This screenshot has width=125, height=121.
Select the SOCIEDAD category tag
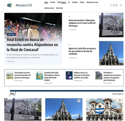coord(11,34)
